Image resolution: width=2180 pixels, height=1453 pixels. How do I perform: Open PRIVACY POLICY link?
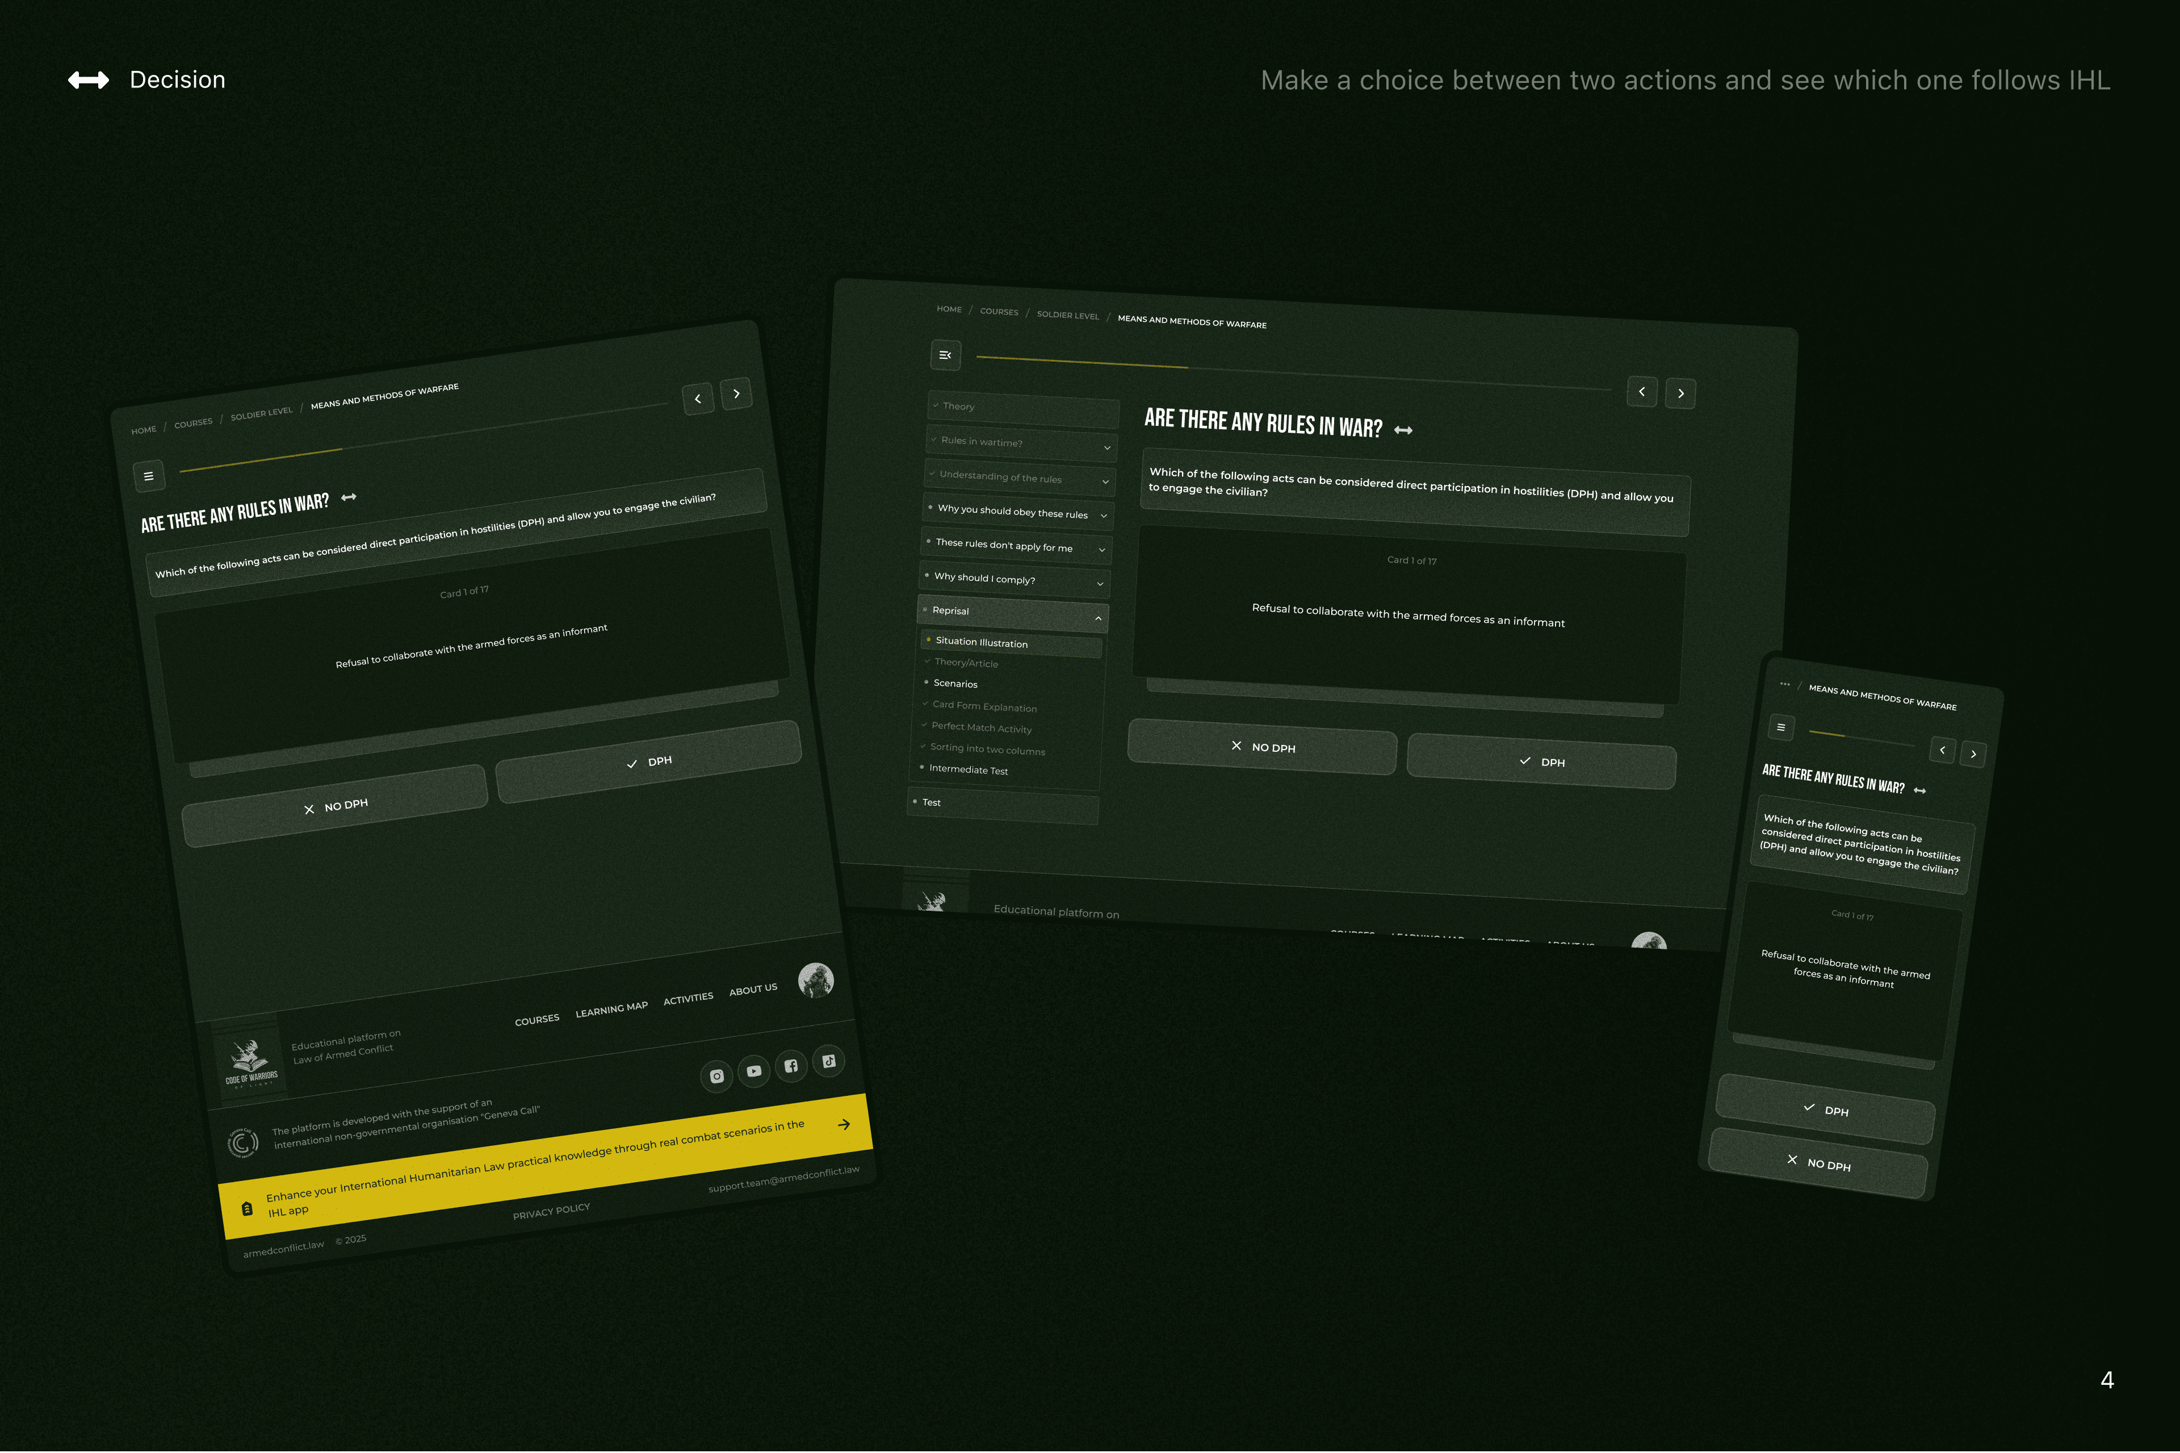click(551, 1211)
